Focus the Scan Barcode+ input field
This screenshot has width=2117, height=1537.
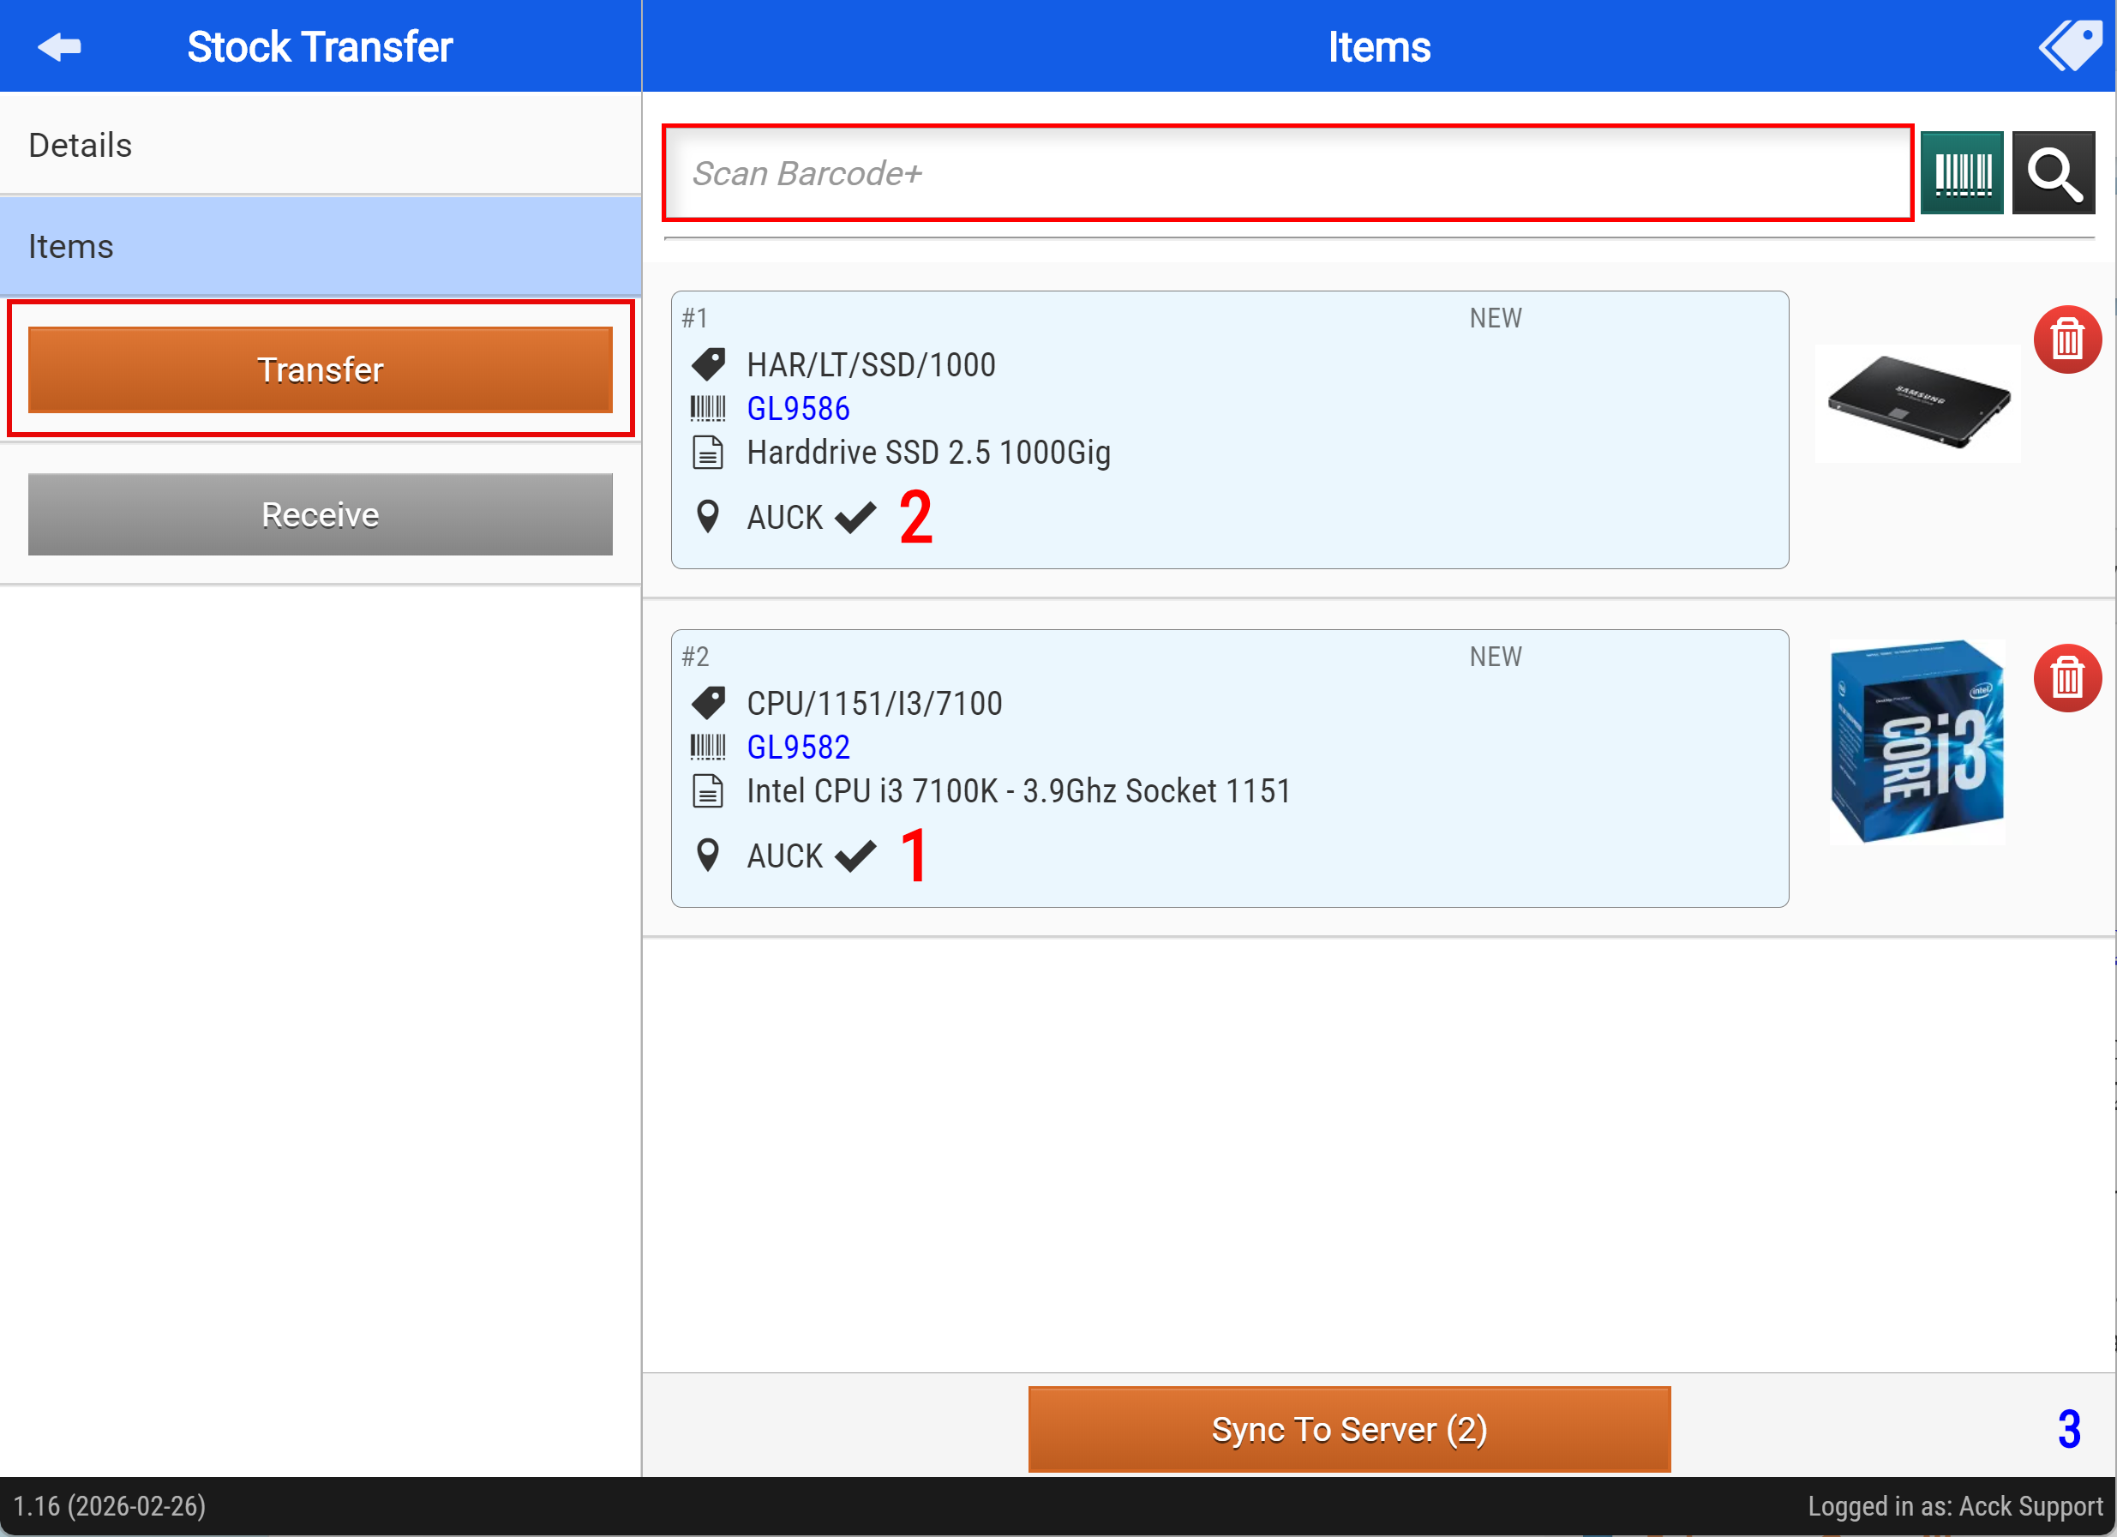[1286, 174]
